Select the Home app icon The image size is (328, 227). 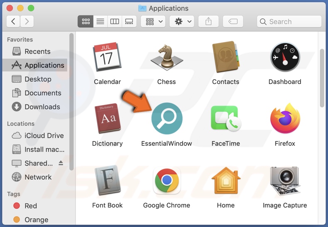coord(226,180)
